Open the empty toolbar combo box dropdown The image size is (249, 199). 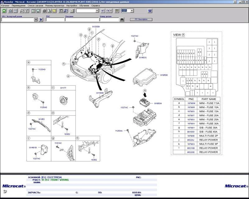point(97,11)
